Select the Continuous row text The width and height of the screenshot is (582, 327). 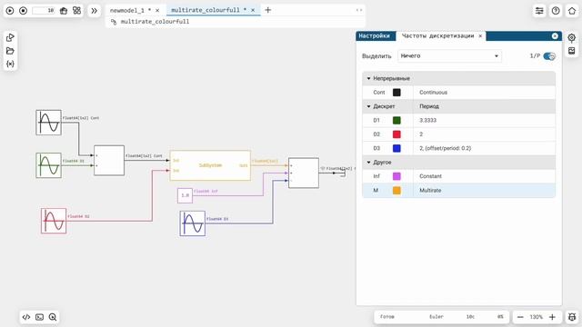tap(433, 93)
